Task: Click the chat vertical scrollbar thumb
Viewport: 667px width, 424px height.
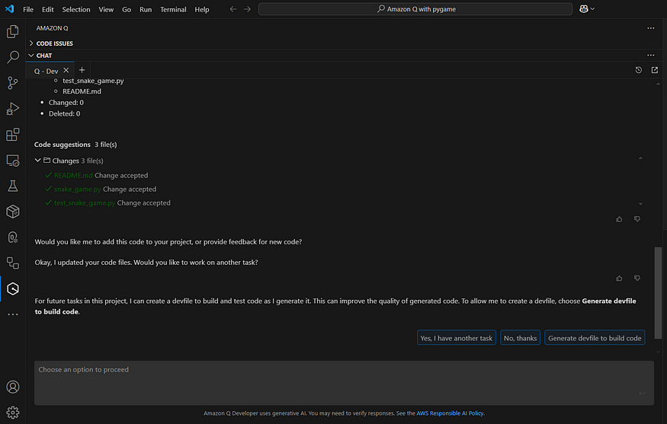Action: (658, 293)
